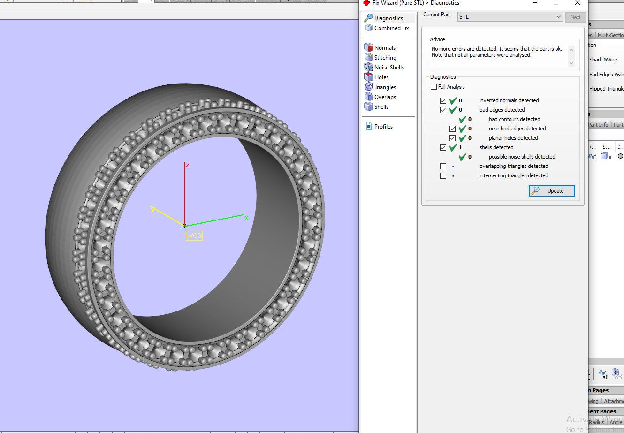Go to the Stitching page
Screen dimensions: 624x433
(385, 58)
